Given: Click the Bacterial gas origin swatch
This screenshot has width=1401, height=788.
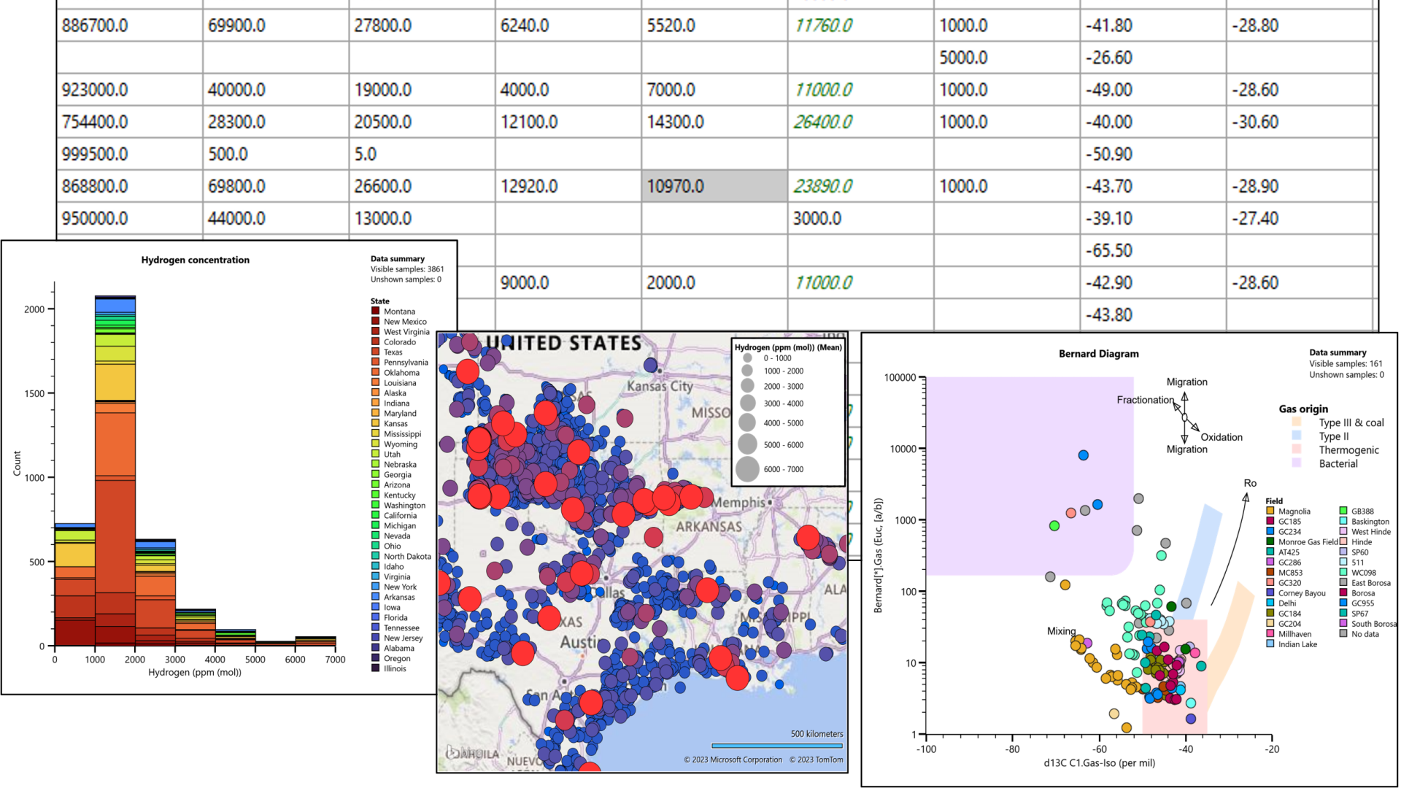Looking at the screenshot, I should [x=1297, y=463].
